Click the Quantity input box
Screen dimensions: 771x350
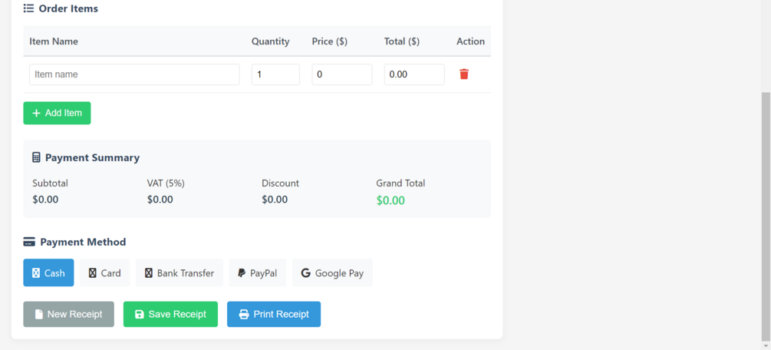[x=275, y=74]
